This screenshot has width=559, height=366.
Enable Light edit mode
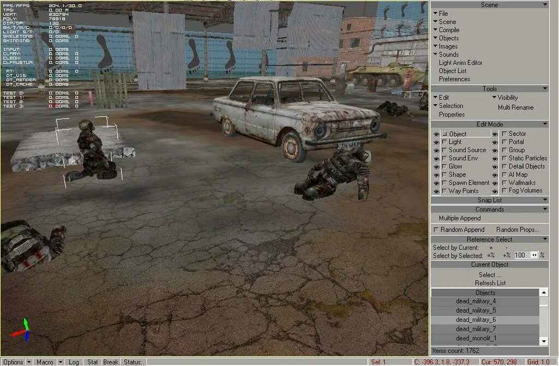coord(451,142)
